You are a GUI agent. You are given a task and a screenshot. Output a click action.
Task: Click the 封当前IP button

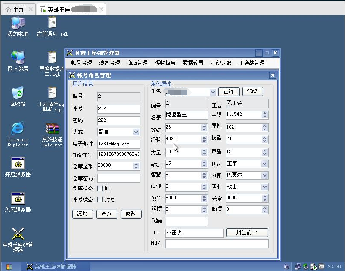click(x=247, y=232)
